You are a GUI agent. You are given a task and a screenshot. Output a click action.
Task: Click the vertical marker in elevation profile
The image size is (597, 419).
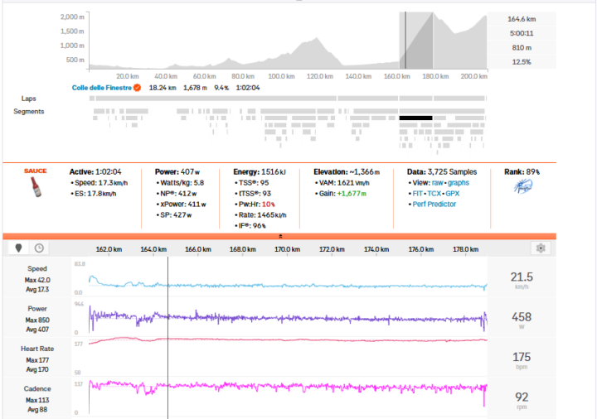tap(405, 41)
